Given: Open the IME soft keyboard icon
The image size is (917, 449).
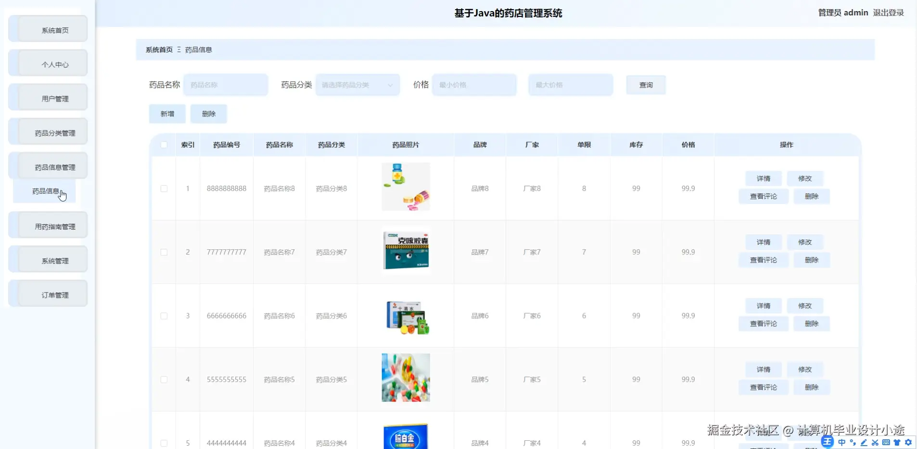Looking at the screenshot, I should [886, 442].
